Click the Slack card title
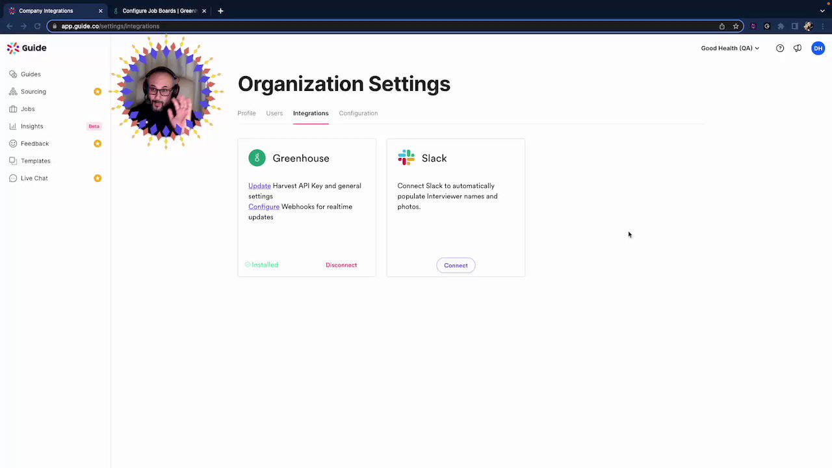Image resolution: width=832 pixels, height=468 pixels. [x=434, y=158]
